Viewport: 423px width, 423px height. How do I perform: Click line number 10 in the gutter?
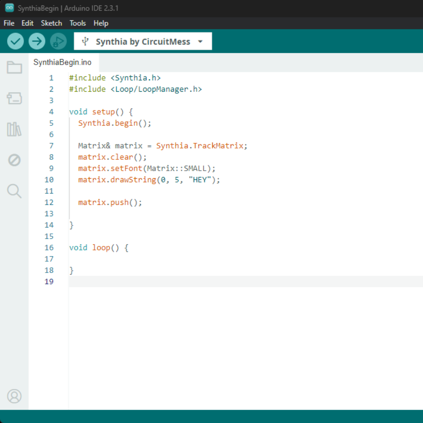point(49,180)
